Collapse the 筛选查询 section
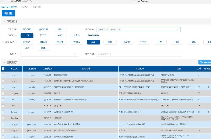Screen dimensions: 211x139 (4, 22)
